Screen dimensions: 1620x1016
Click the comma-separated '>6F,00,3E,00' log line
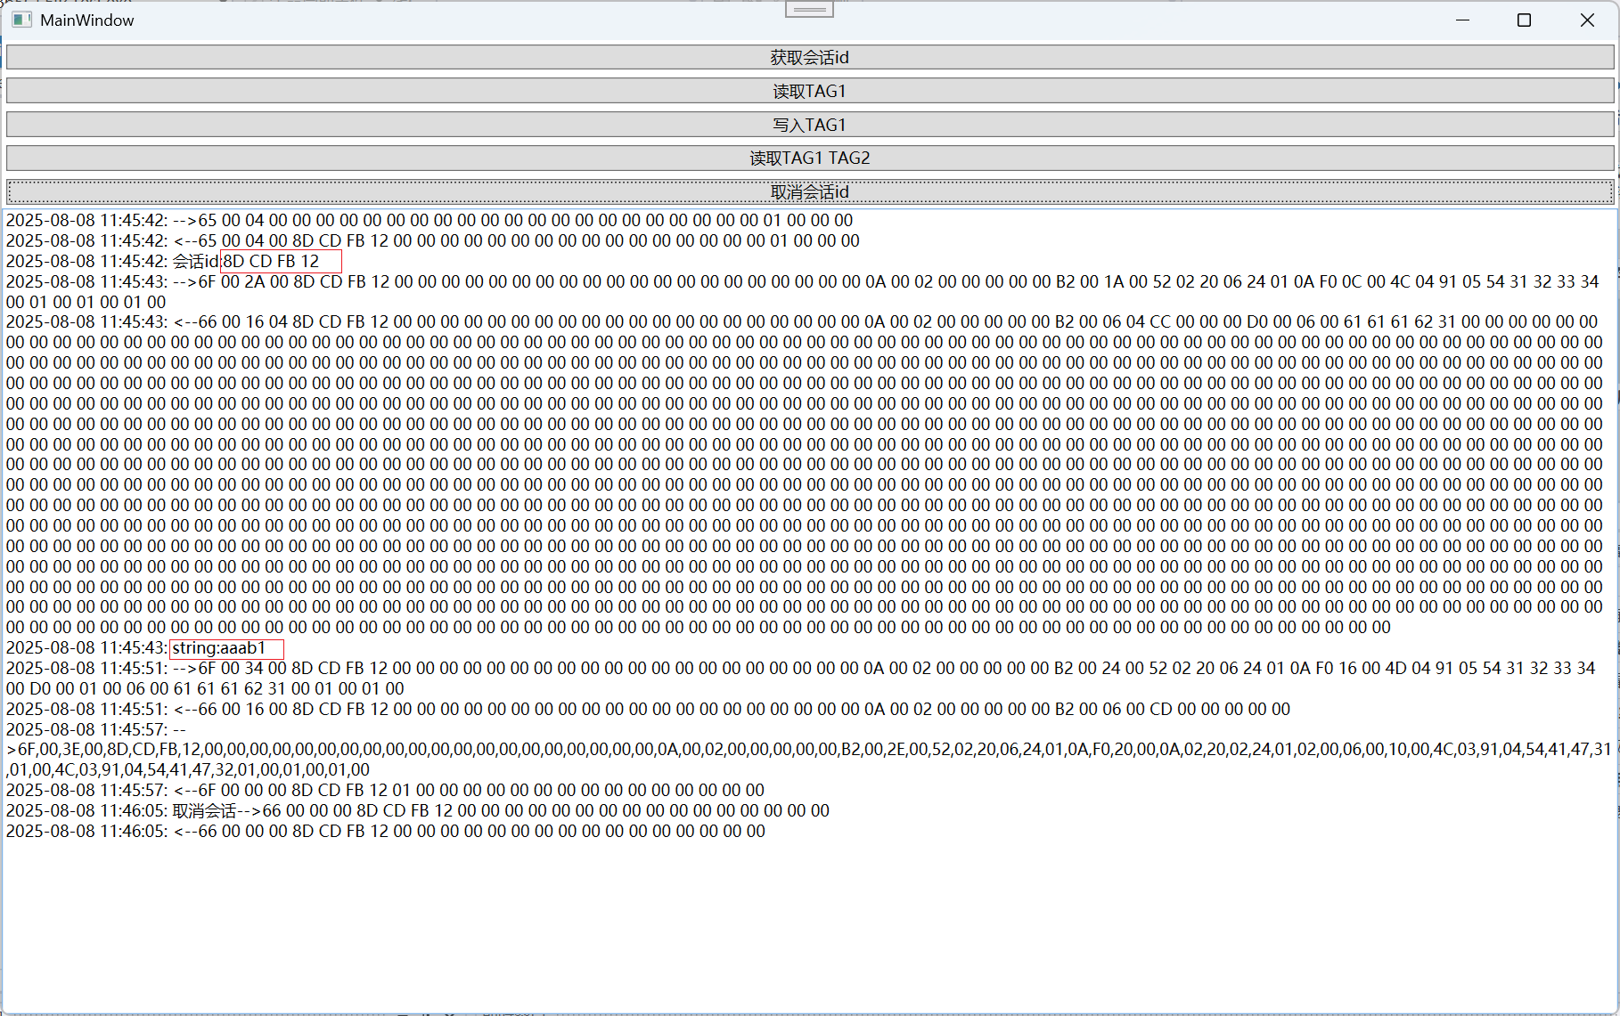point(809,749)
